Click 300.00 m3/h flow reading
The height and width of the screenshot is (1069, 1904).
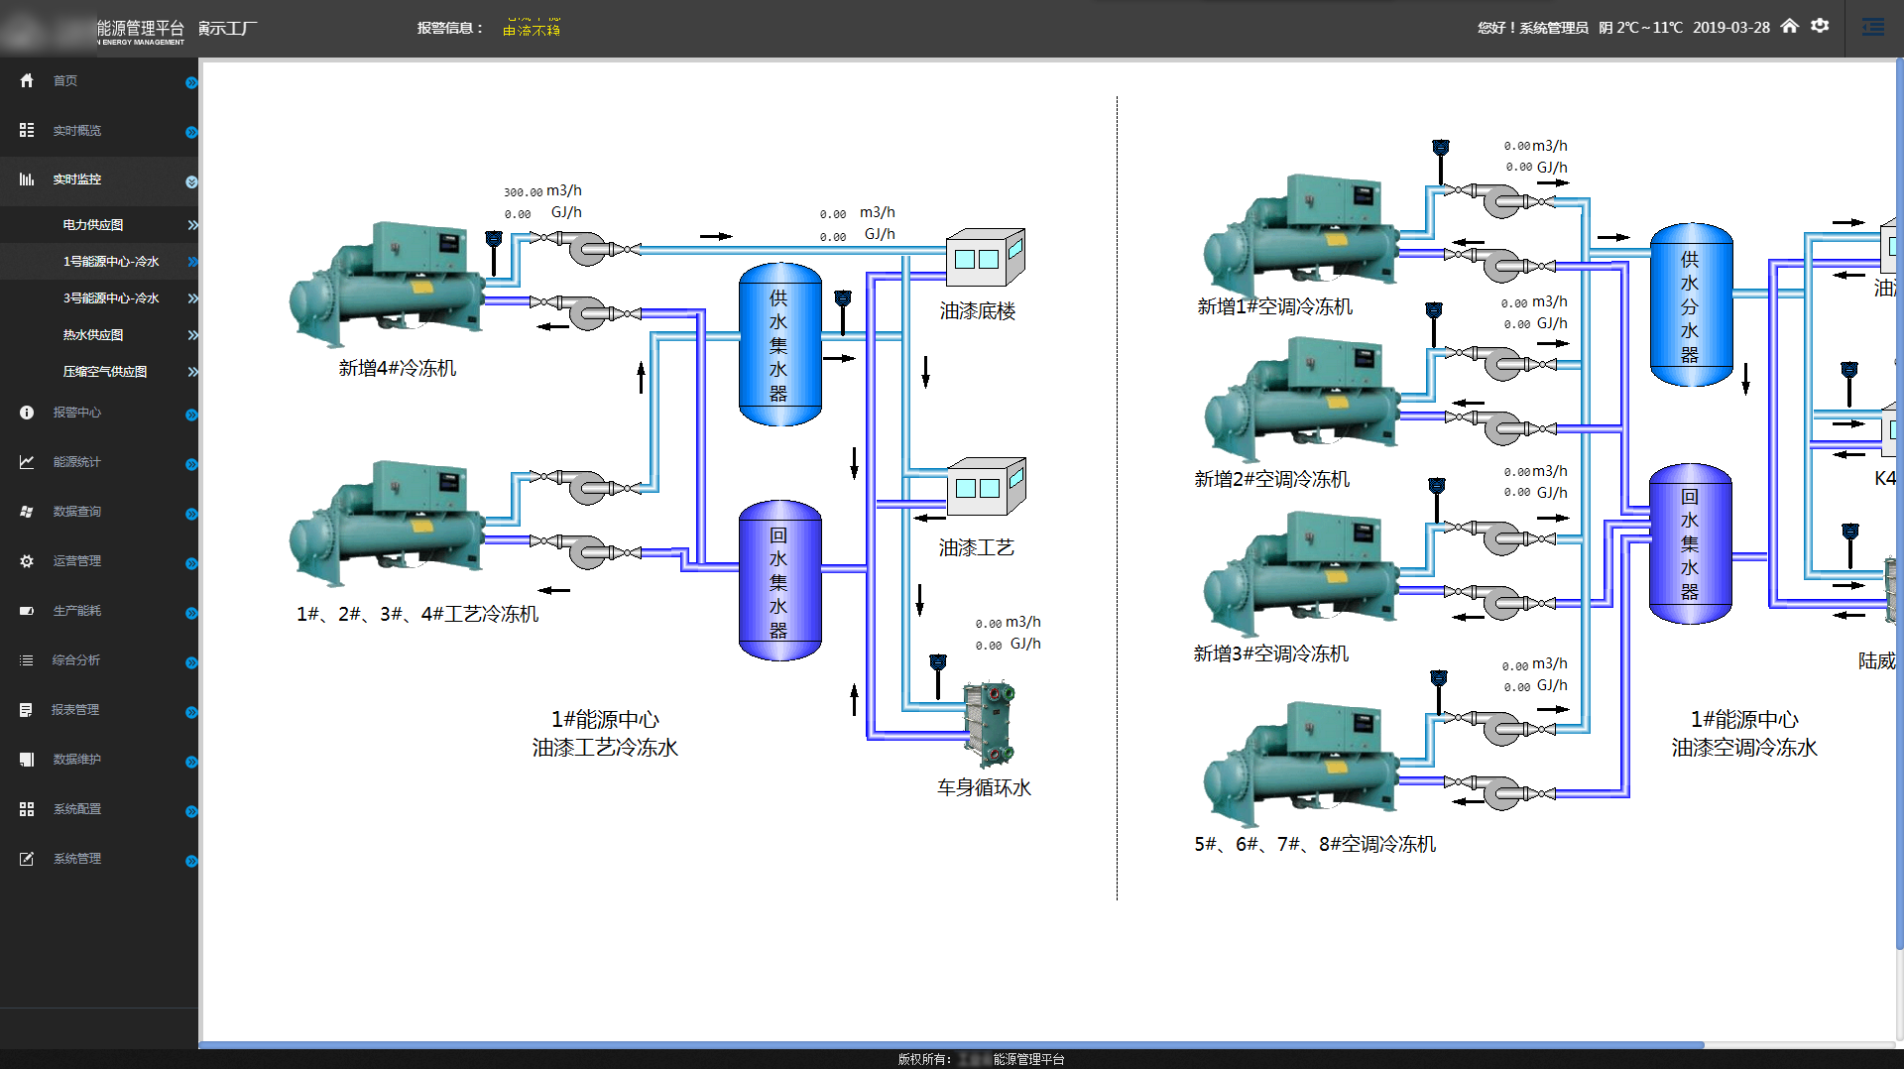[542, 190]
